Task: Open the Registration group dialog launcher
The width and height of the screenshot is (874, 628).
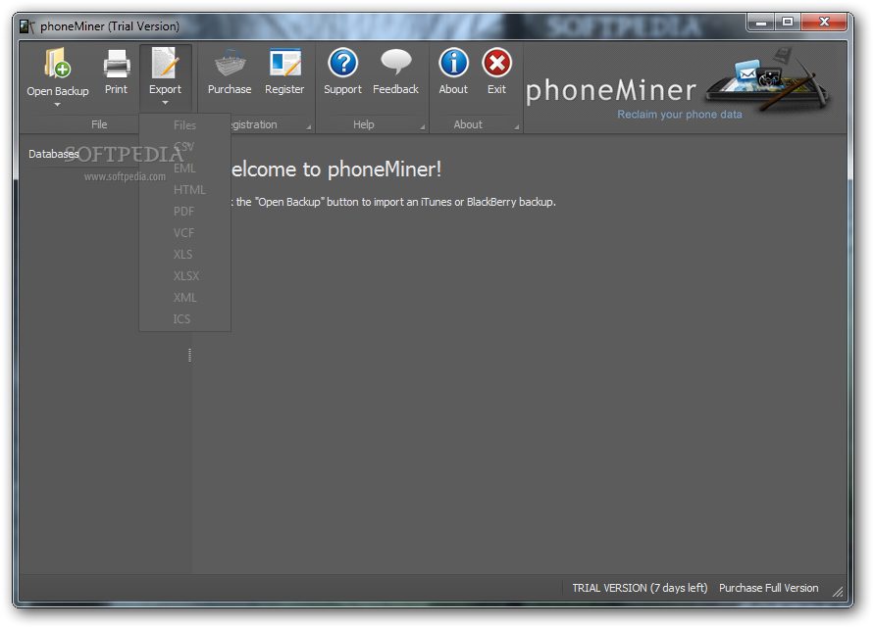Action: [x=308, y=127]
